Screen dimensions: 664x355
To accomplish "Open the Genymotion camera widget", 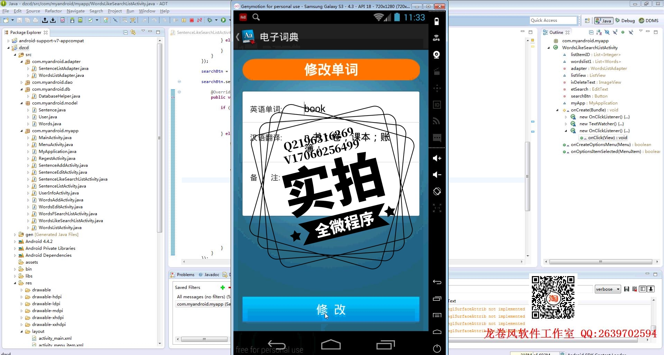I will click(437, 54).
